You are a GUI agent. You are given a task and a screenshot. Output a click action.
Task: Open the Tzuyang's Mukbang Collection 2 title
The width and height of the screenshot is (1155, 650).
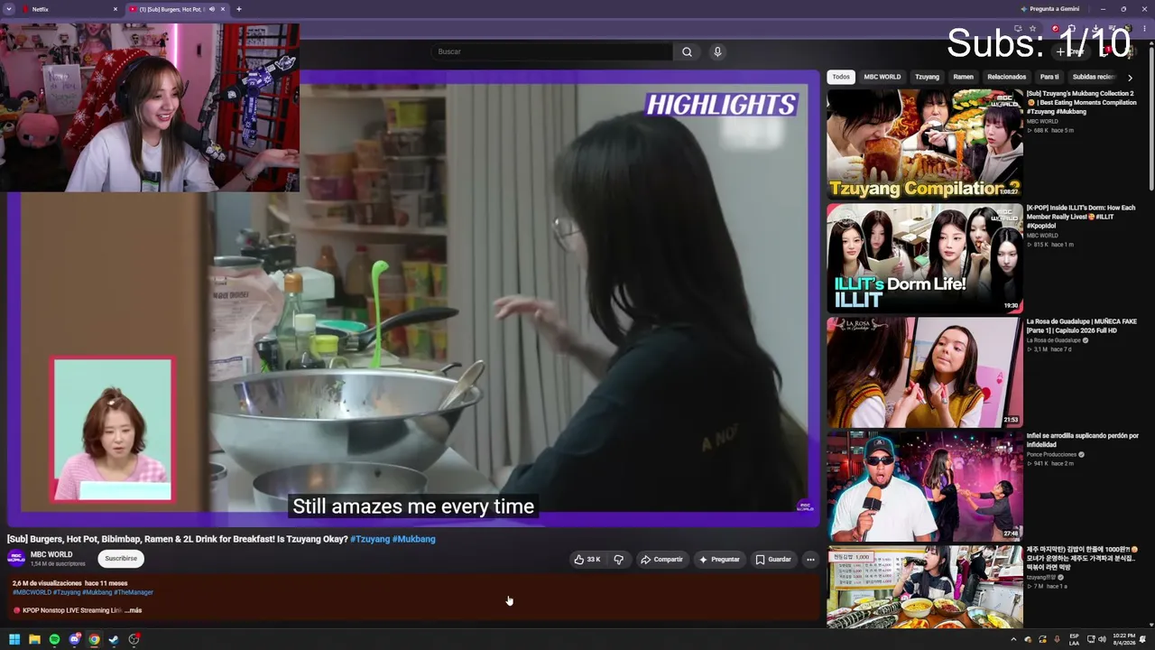pyautogui.click(x=1081, y=102)
